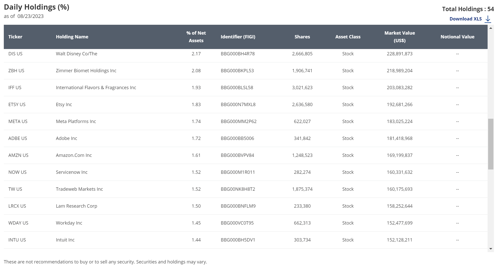The height and width of the screenshot is (268, 499).
Task: Select the Etsy Inc holding name
Action: click(x=64, y=105)
